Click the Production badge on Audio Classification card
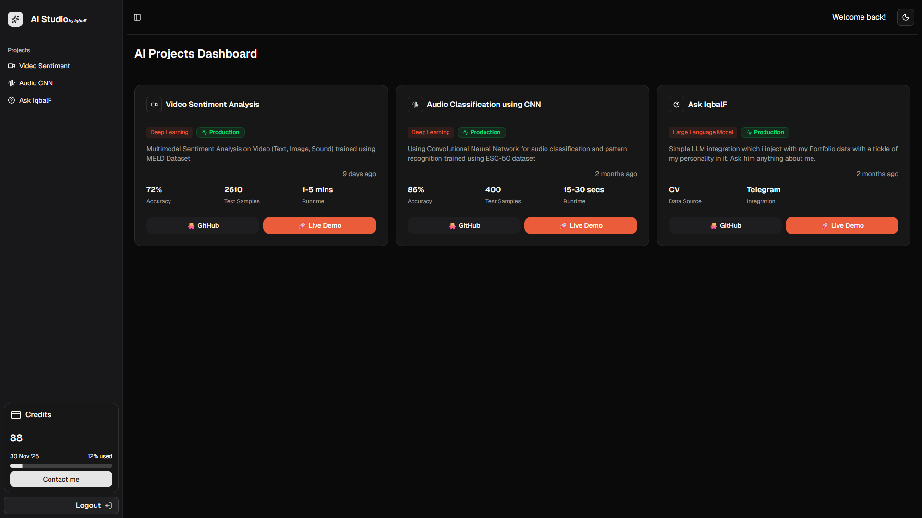The width and height of the screenshot is (922, 518). tap(482, 132)
